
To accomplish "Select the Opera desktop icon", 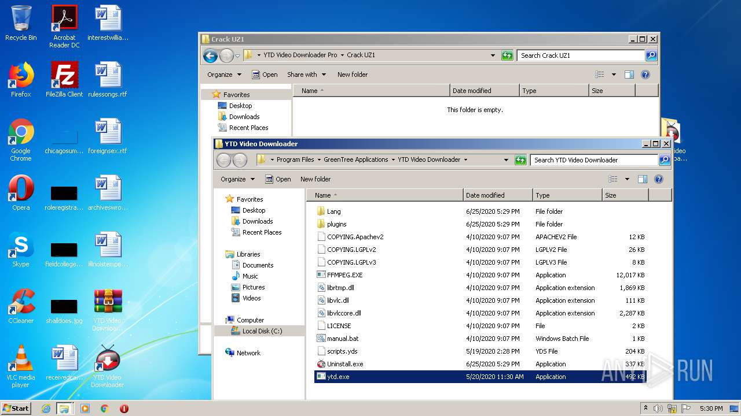I will click(21, 193).
